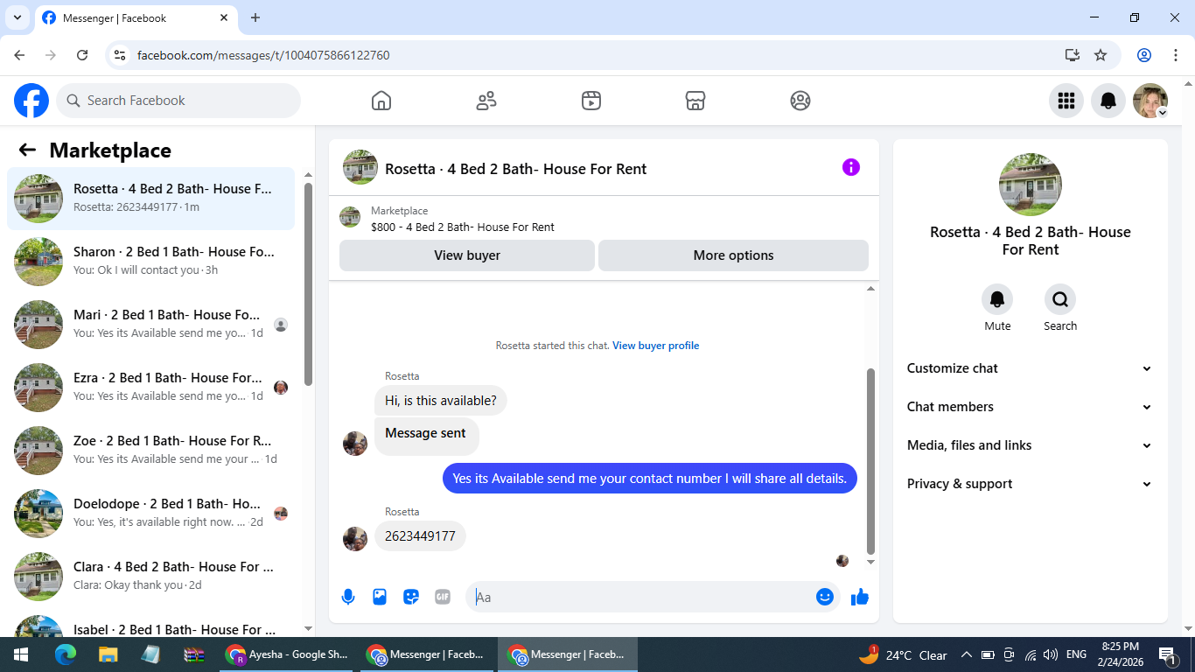Screen dimensions: 1195x672
Task: Open the tab search dropdown arrow
Action: (17, 17)
